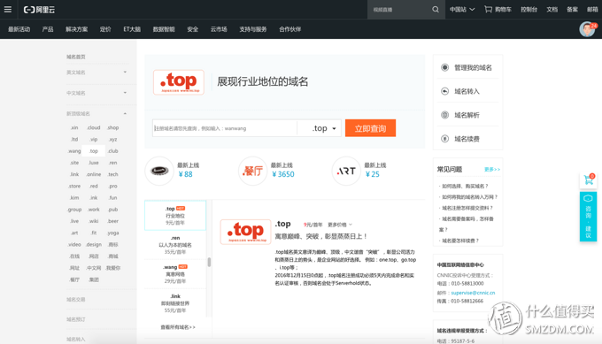Select .cloud in sidebar domain list

click(x=93, y=127)
